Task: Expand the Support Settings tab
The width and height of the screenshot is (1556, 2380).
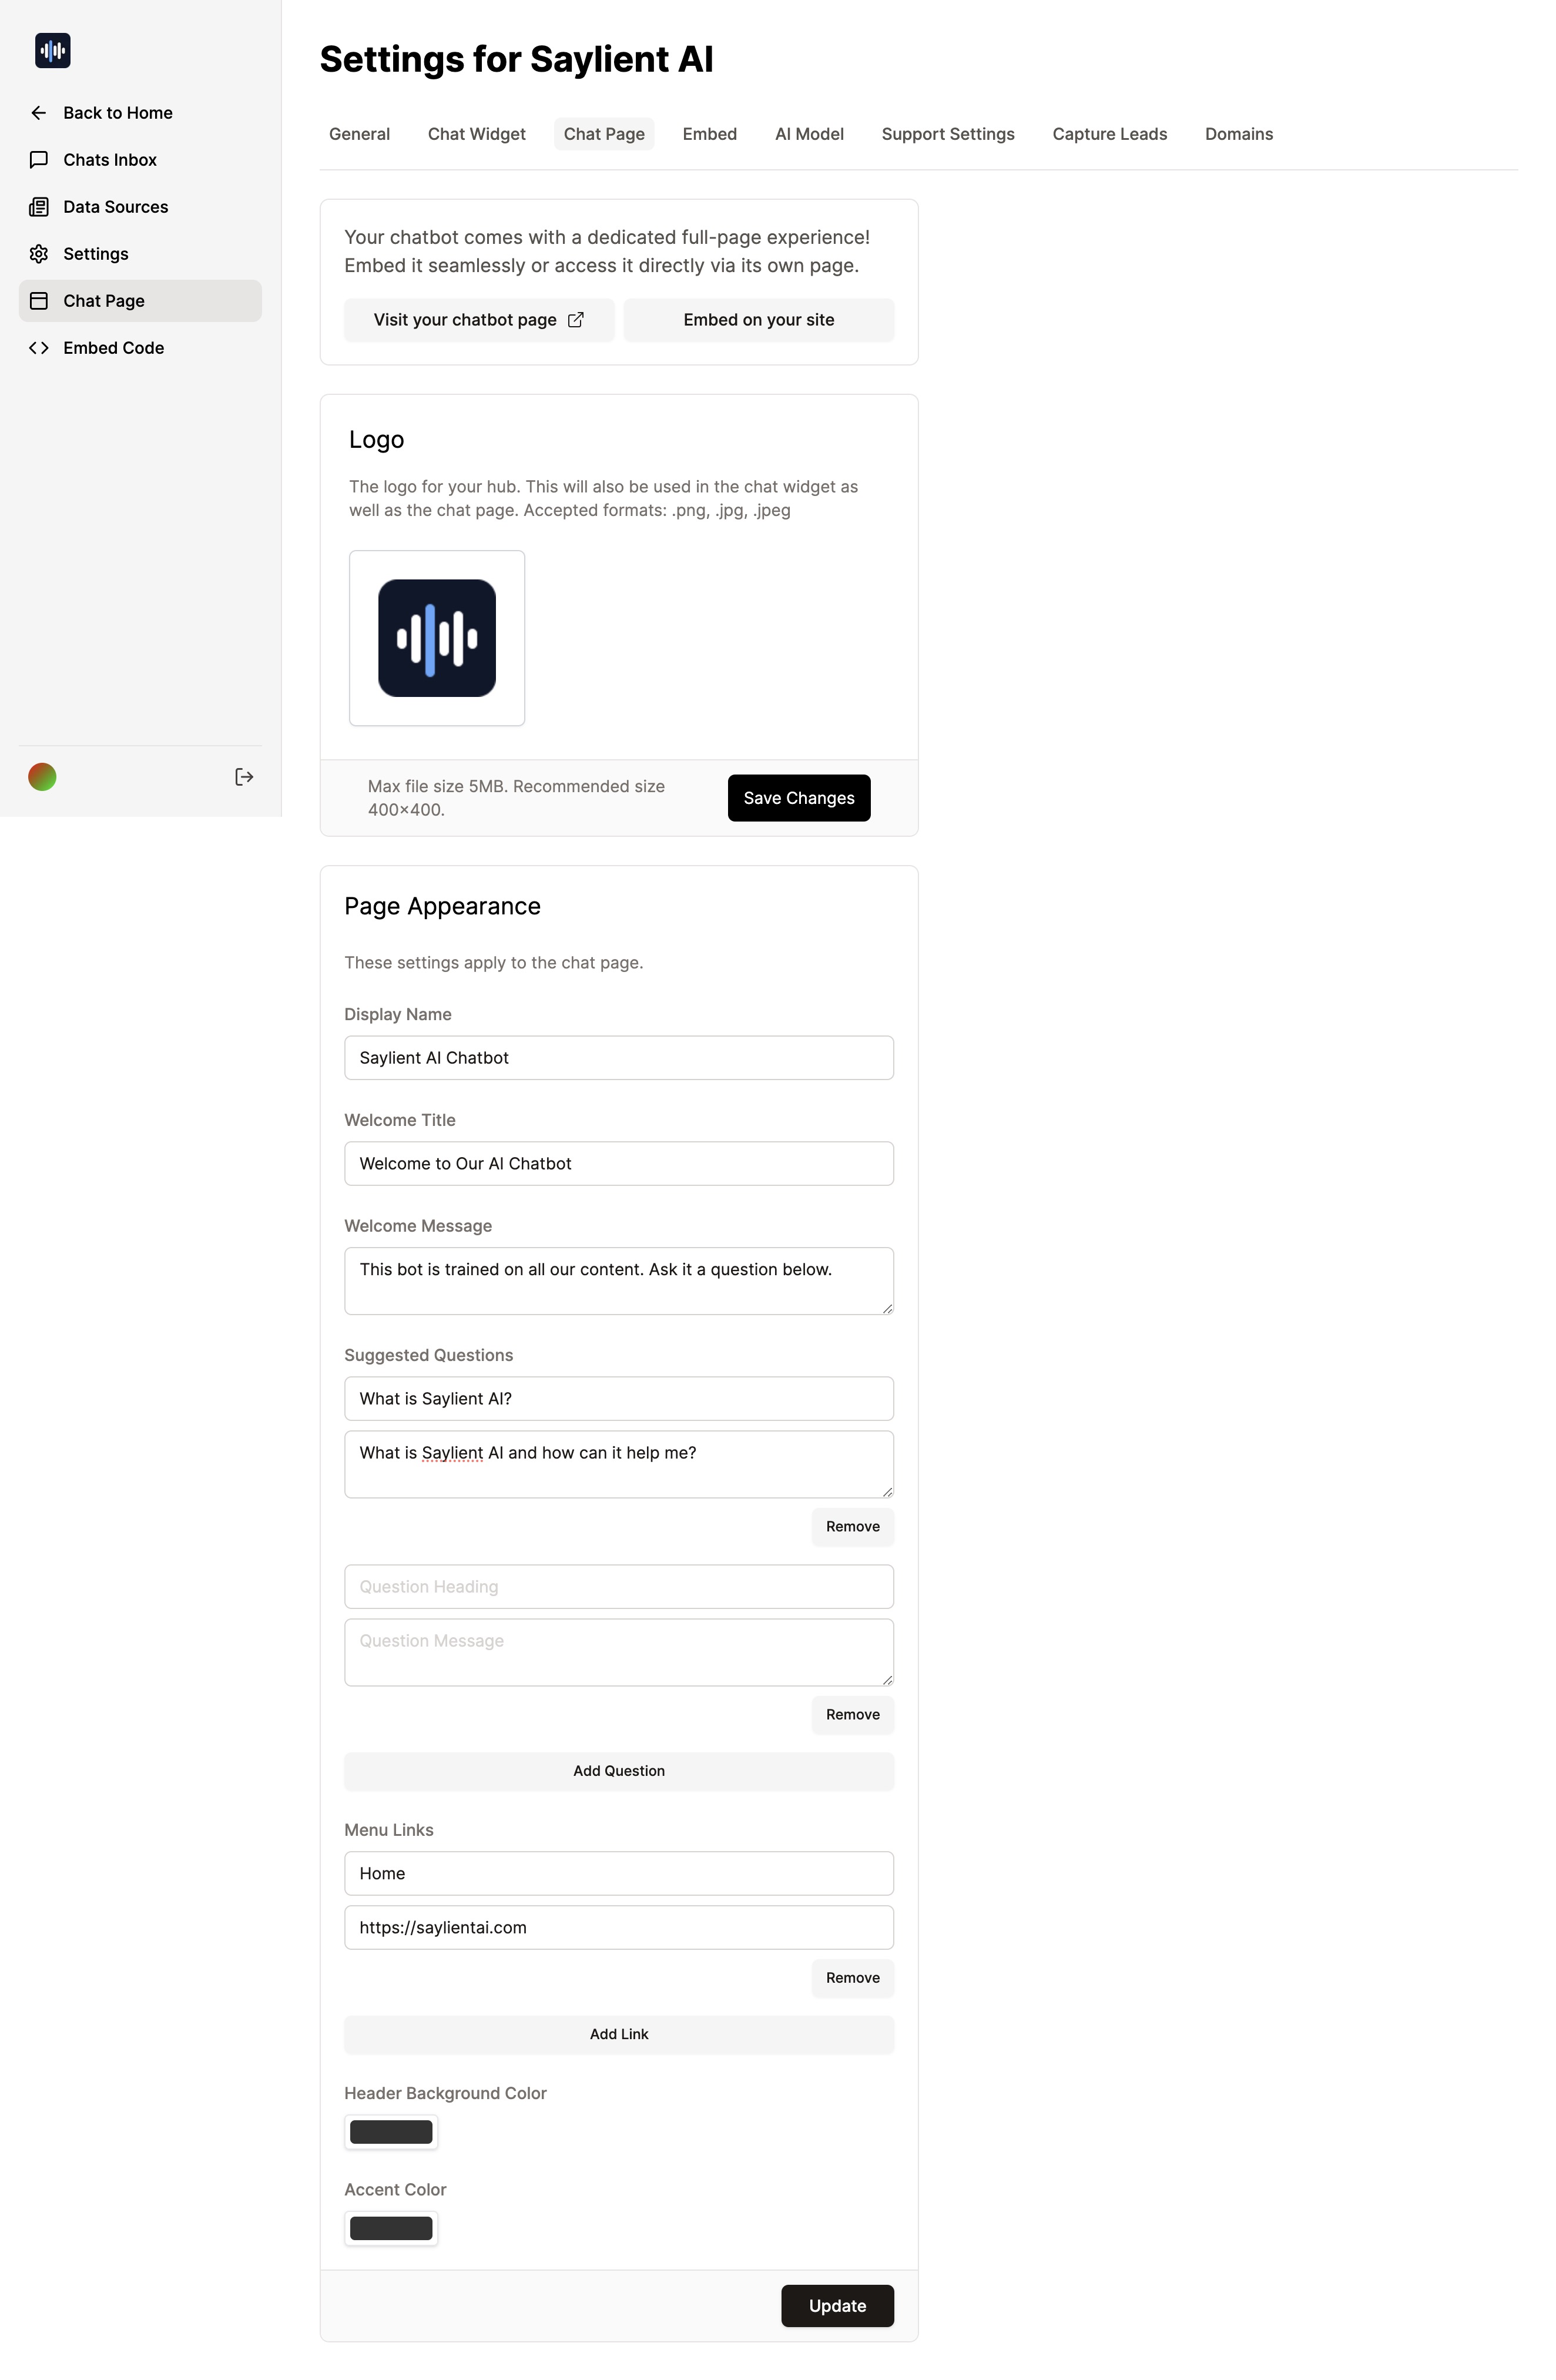Action: [948, 133]
